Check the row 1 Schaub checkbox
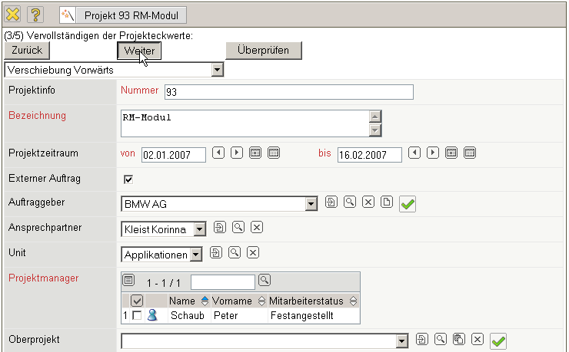Viewport: 569px width, 352px height. (x=136, y=315)
